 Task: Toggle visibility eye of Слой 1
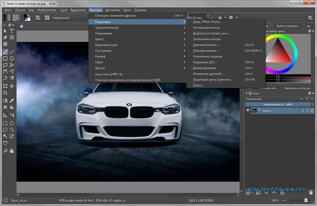[248, 111]
